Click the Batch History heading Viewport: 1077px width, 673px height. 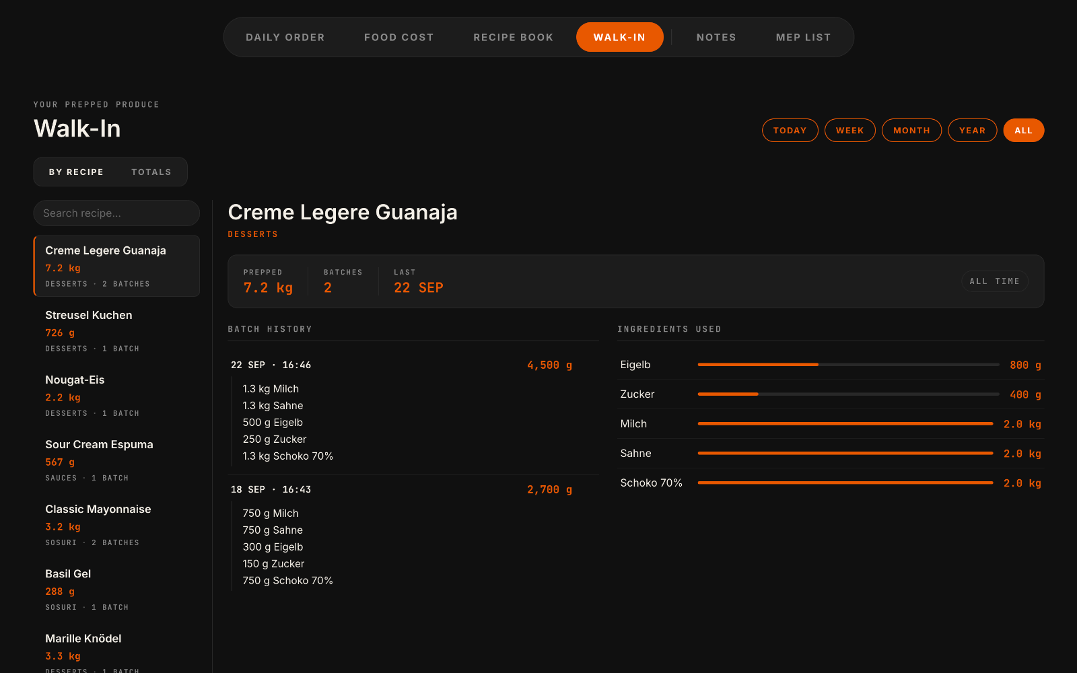[270, 329]
